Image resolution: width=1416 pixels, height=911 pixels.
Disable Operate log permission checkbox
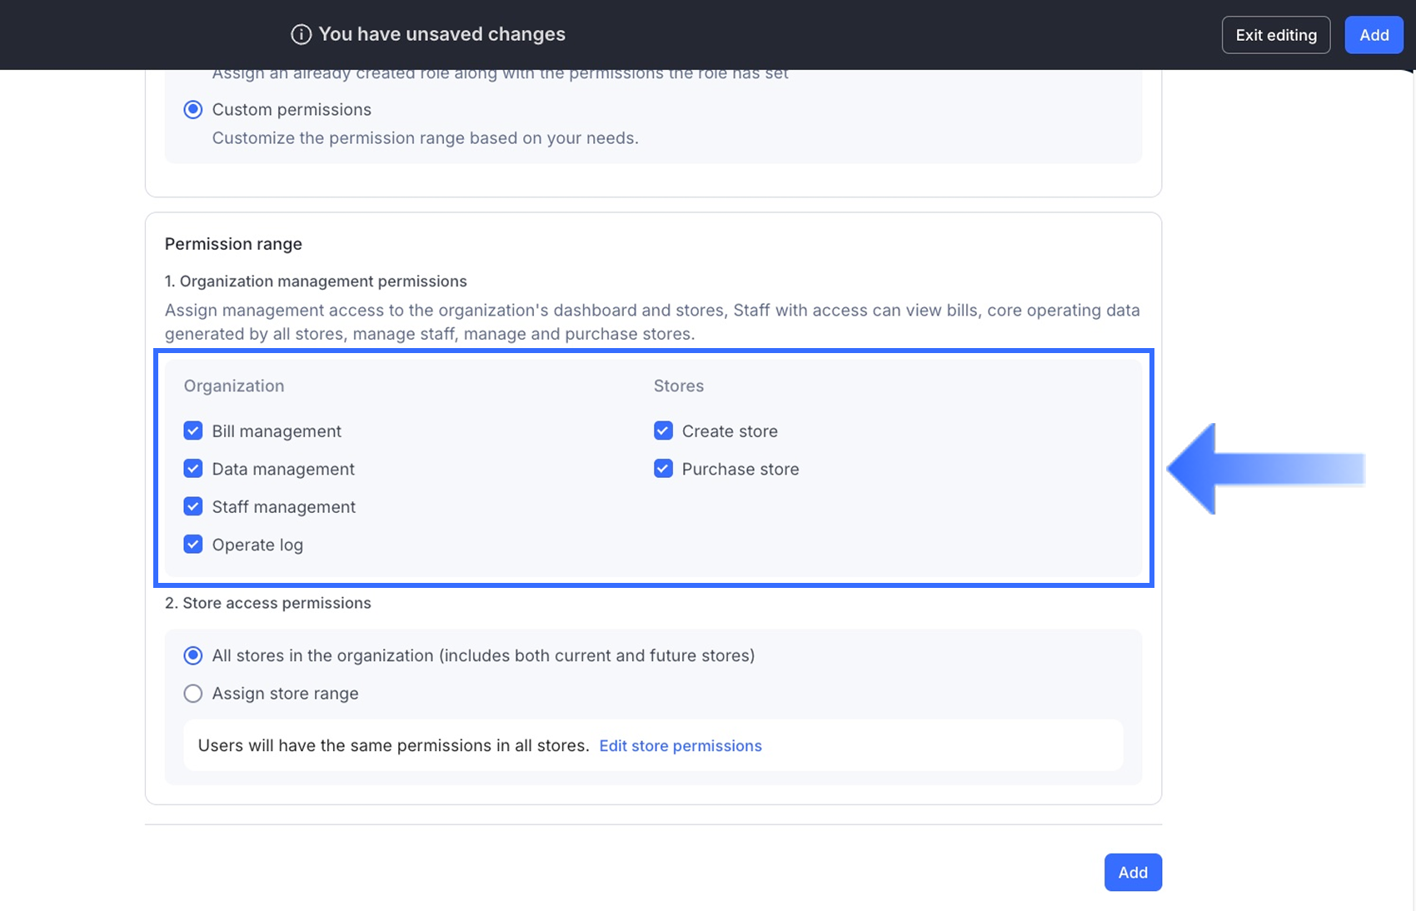click(x=193, y=545)
